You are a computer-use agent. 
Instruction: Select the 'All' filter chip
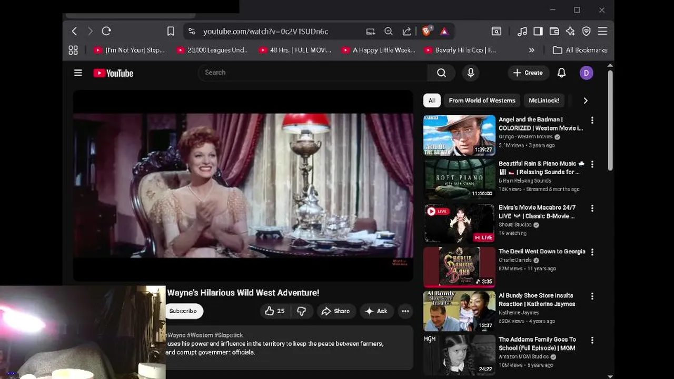(x=432, y=101)
